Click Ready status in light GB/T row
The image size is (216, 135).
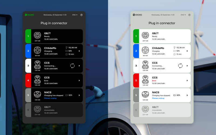(154, 36)
